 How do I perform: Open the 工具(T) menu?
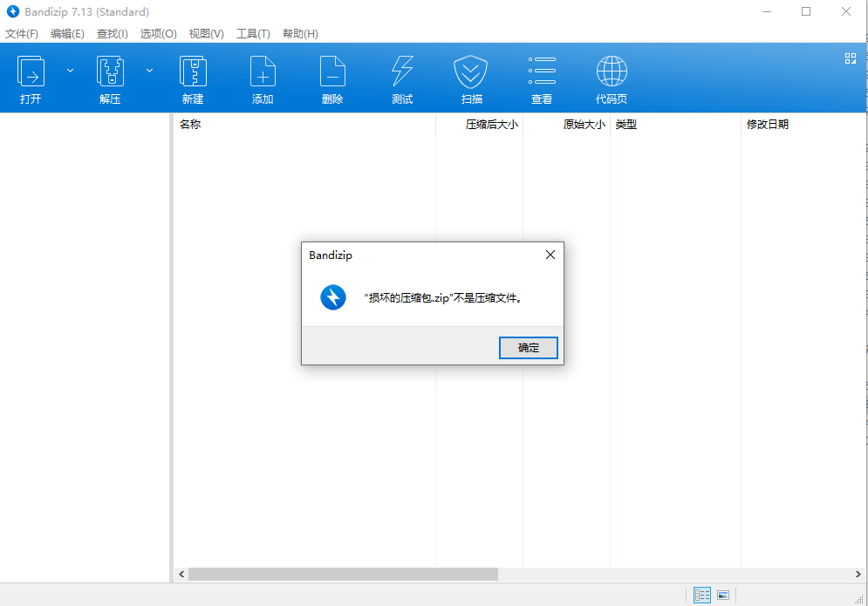[254, 34]
